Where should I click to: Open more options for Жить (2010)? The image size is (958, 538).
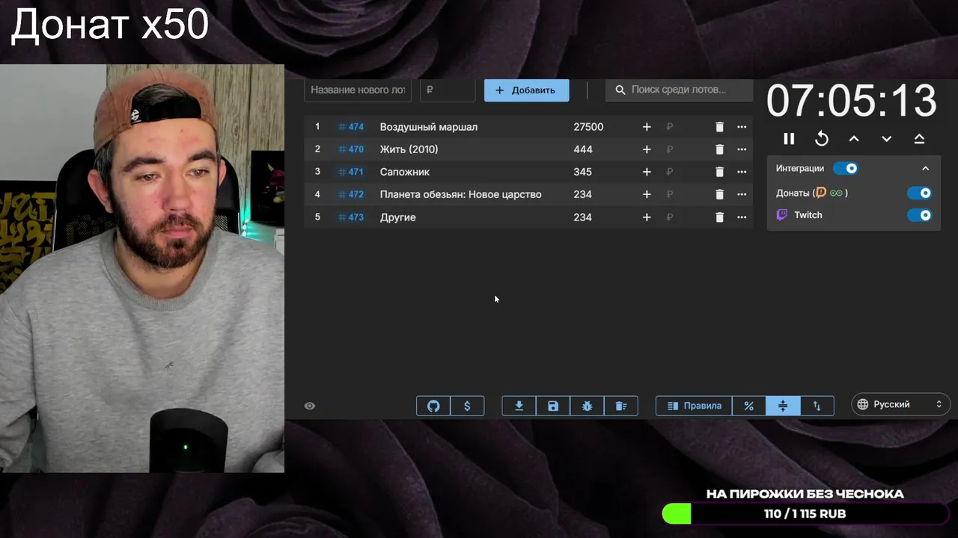pyautogui.click(x=742, y=149)
